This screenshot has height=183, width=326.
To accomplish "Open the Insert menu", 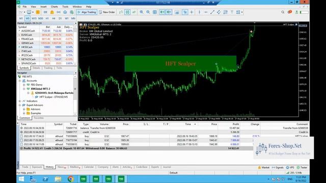I will pos(43,7).
